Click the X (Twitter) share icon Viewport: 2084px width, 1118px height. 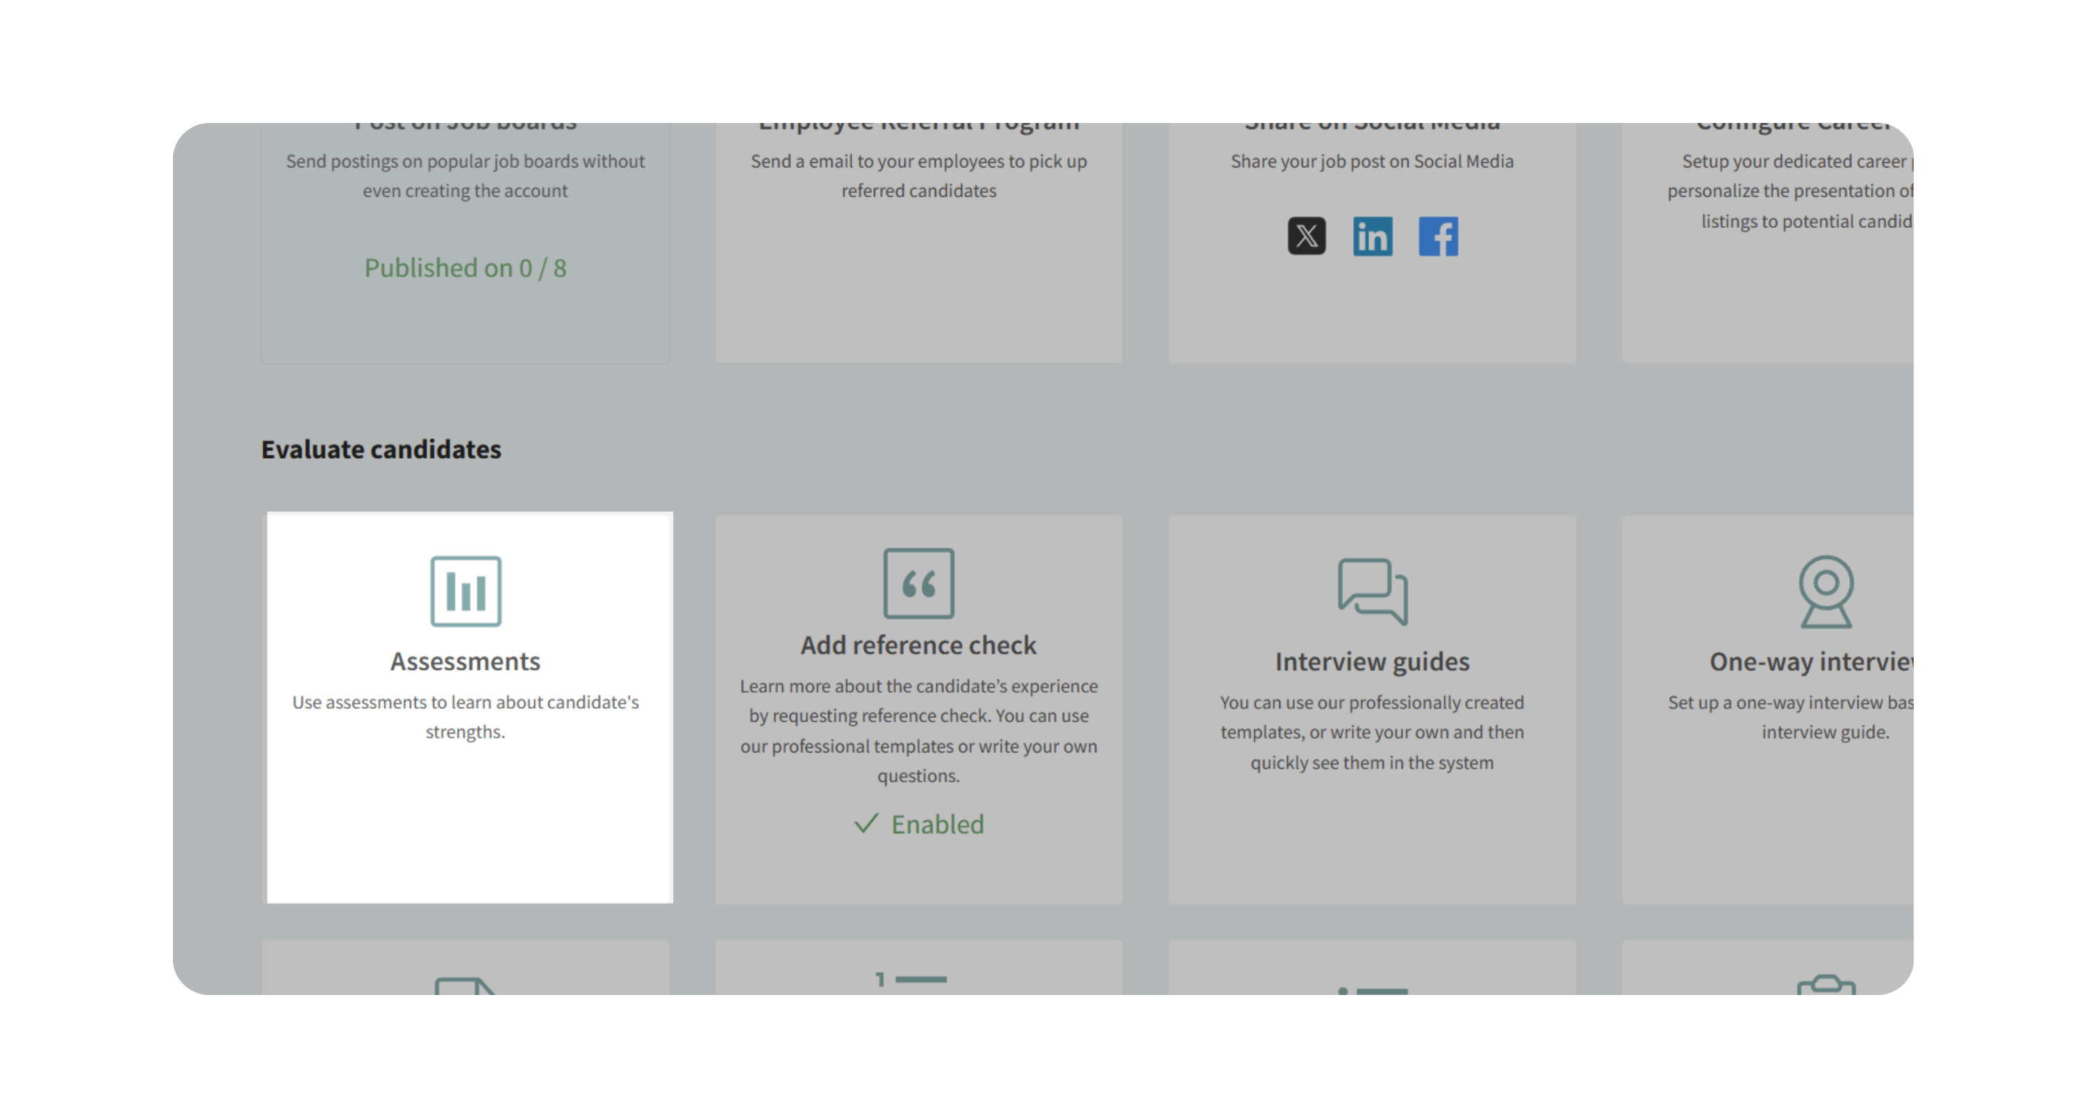(x=1307, y=236)
